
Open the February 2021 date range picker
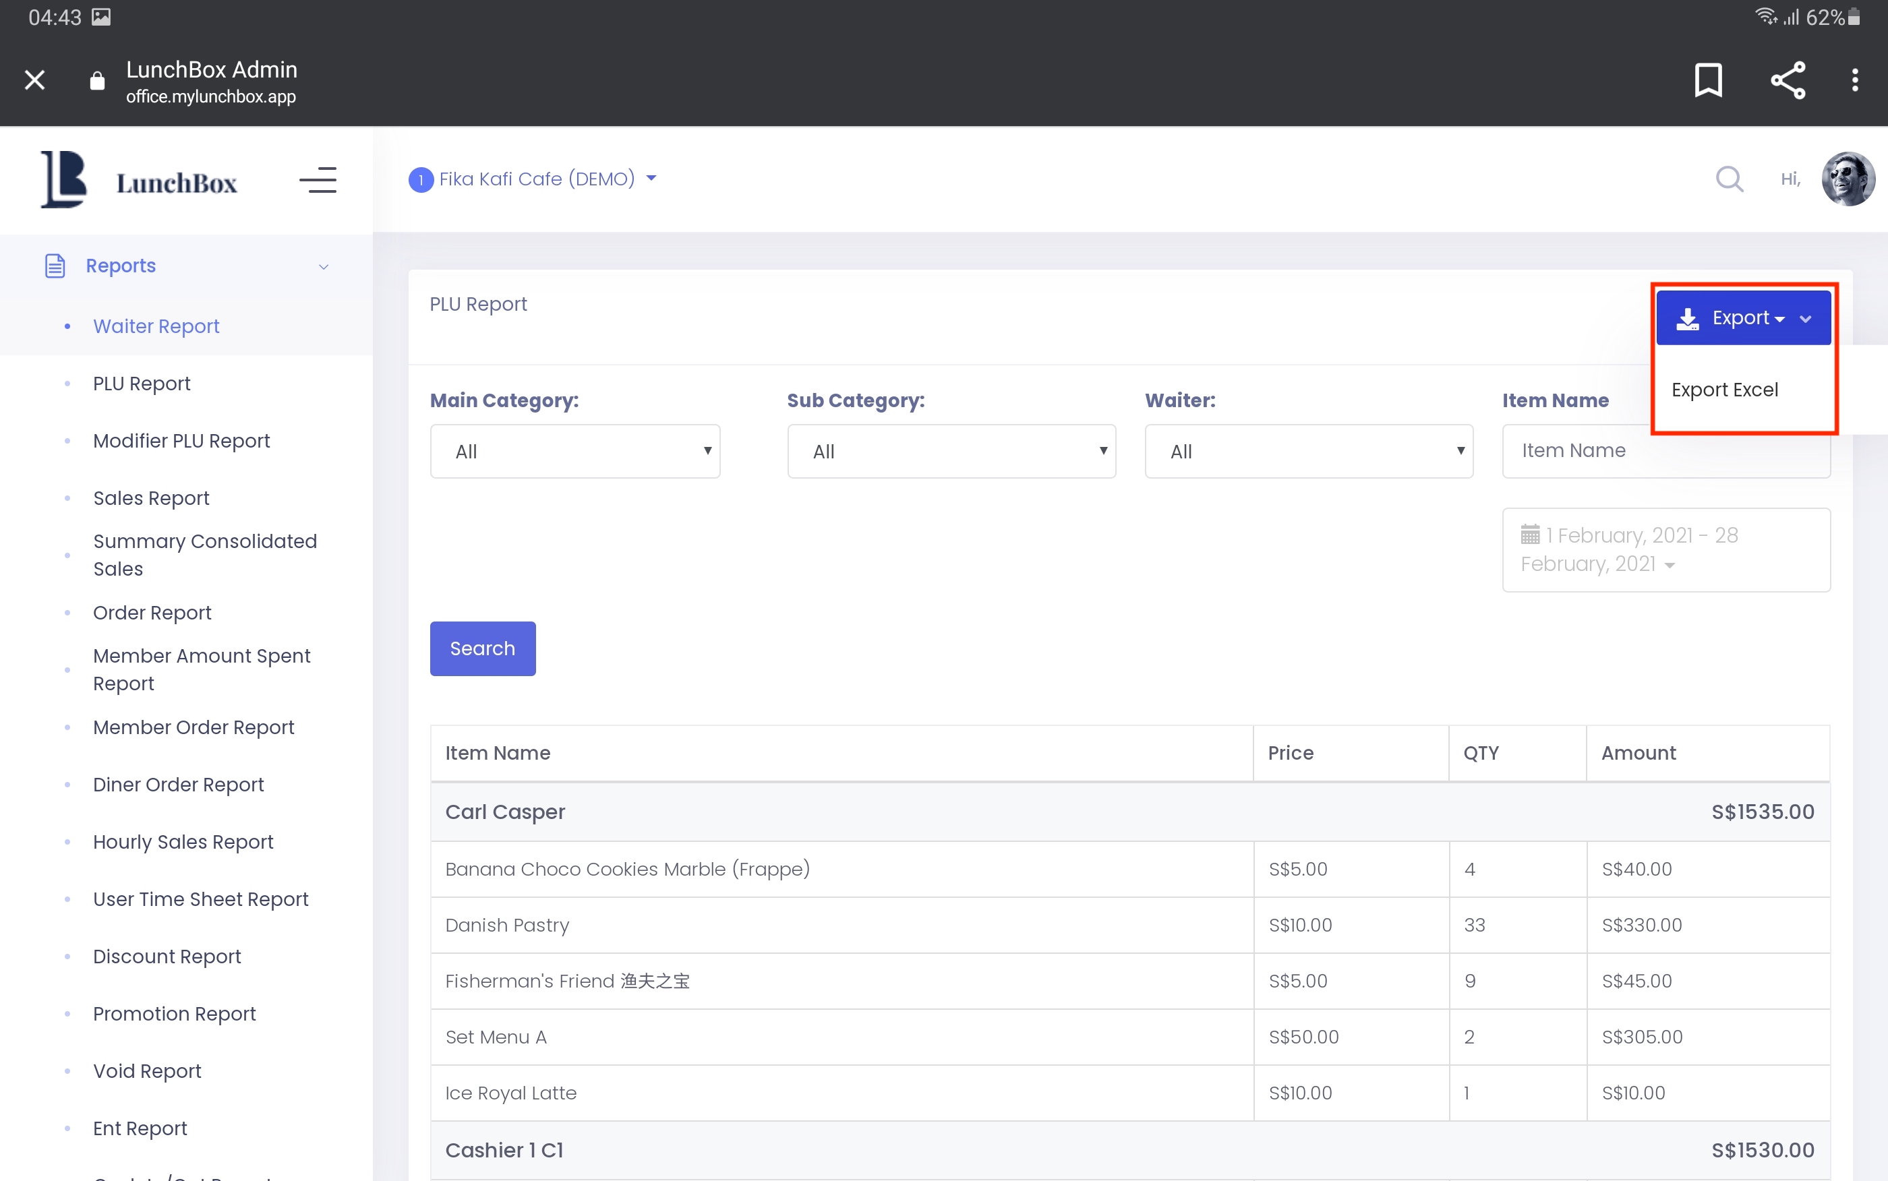(1665, 549)
